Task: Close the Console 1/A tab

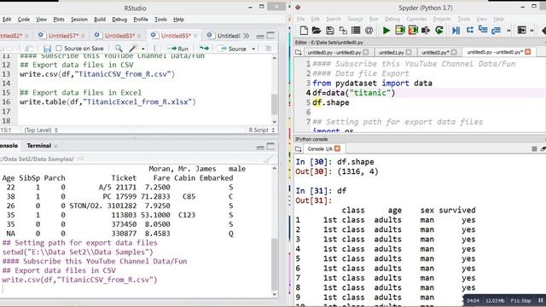Action: 337,148
